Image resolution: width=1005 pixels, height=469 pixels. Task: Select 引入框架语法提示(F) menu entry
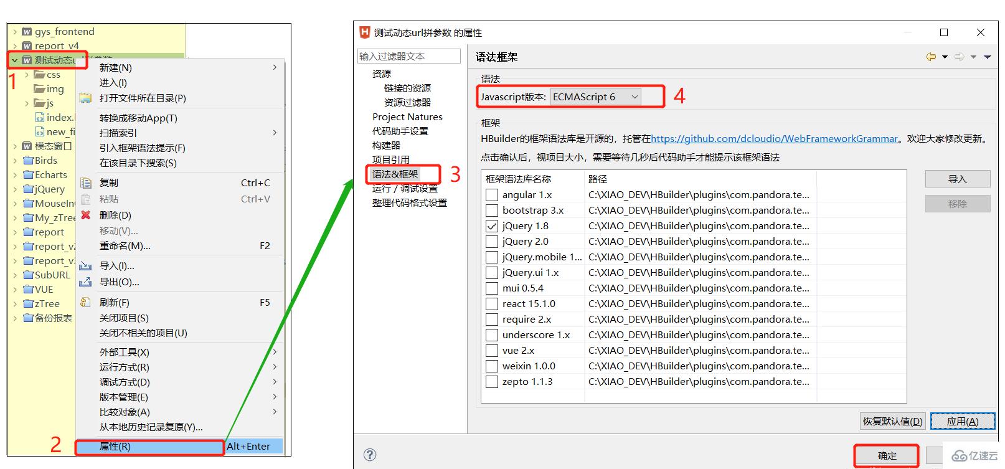pyautogui.click(x=181, y=148)
